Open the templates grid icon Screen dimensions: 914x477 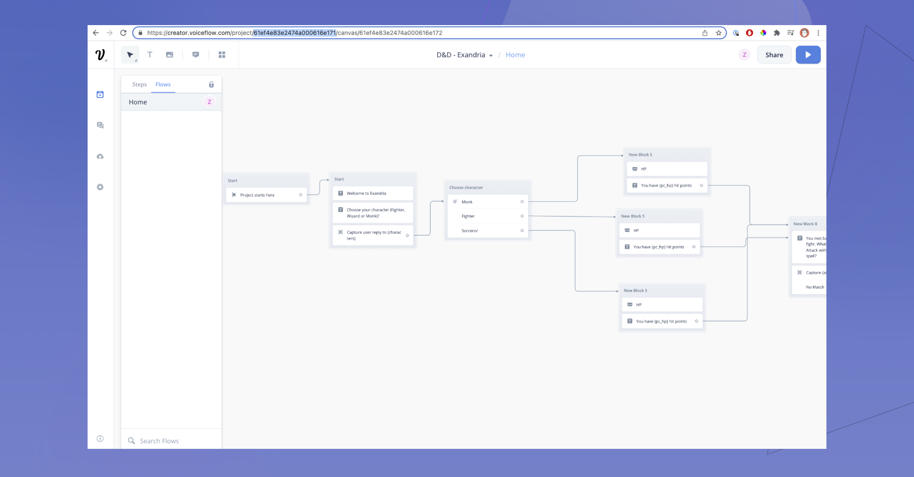click(x=222, y=55)
